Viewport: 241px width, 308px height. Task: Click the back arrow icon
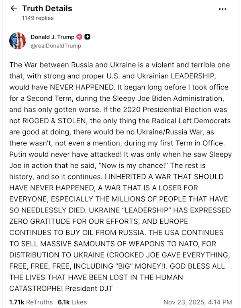pyautogui.click(x=14, y=8)
